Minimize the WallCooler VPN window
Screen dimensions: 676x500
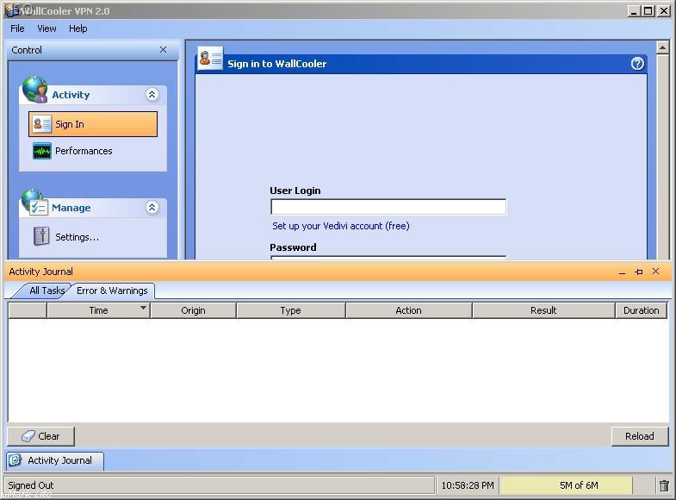(x=633, y=11)
